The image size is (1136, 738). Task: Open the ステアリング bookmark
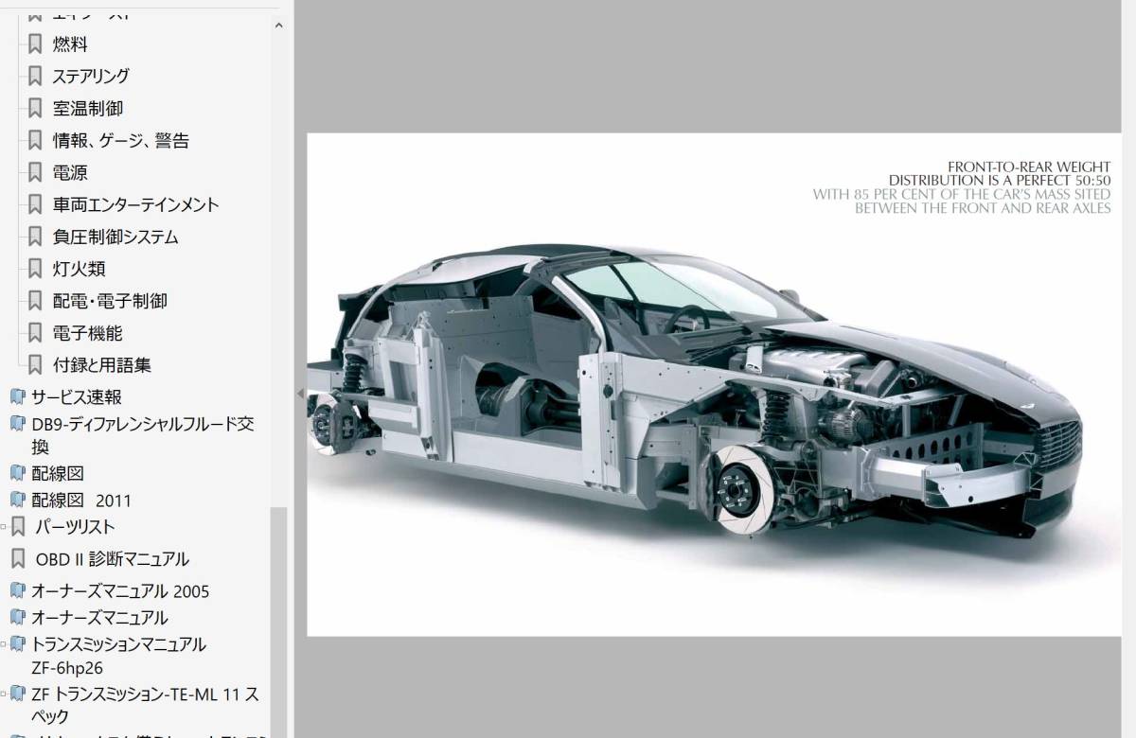[91, 76]
